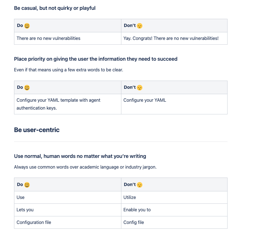
Task: Select the cell 'There are no new vulnerabilities'
Action: point(68,38)
